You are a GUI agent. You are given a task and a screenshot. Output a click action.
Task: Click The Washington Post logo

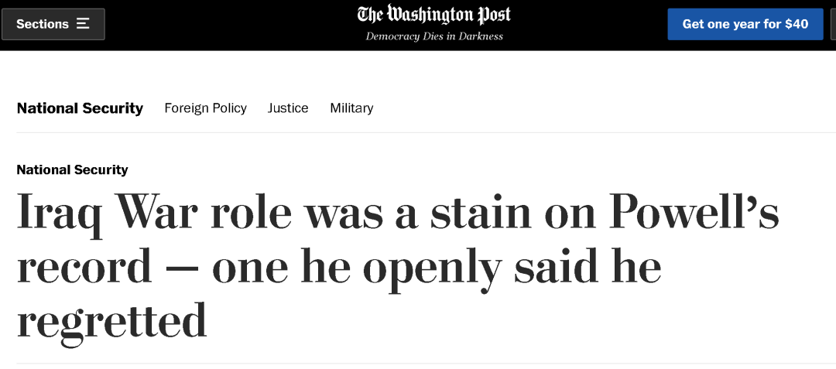click(434, 15)
